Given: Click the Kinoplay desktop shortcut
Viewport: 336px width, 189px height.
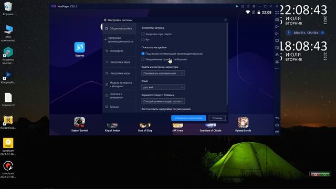Looking at the screenshot, I should coord(8,78).
